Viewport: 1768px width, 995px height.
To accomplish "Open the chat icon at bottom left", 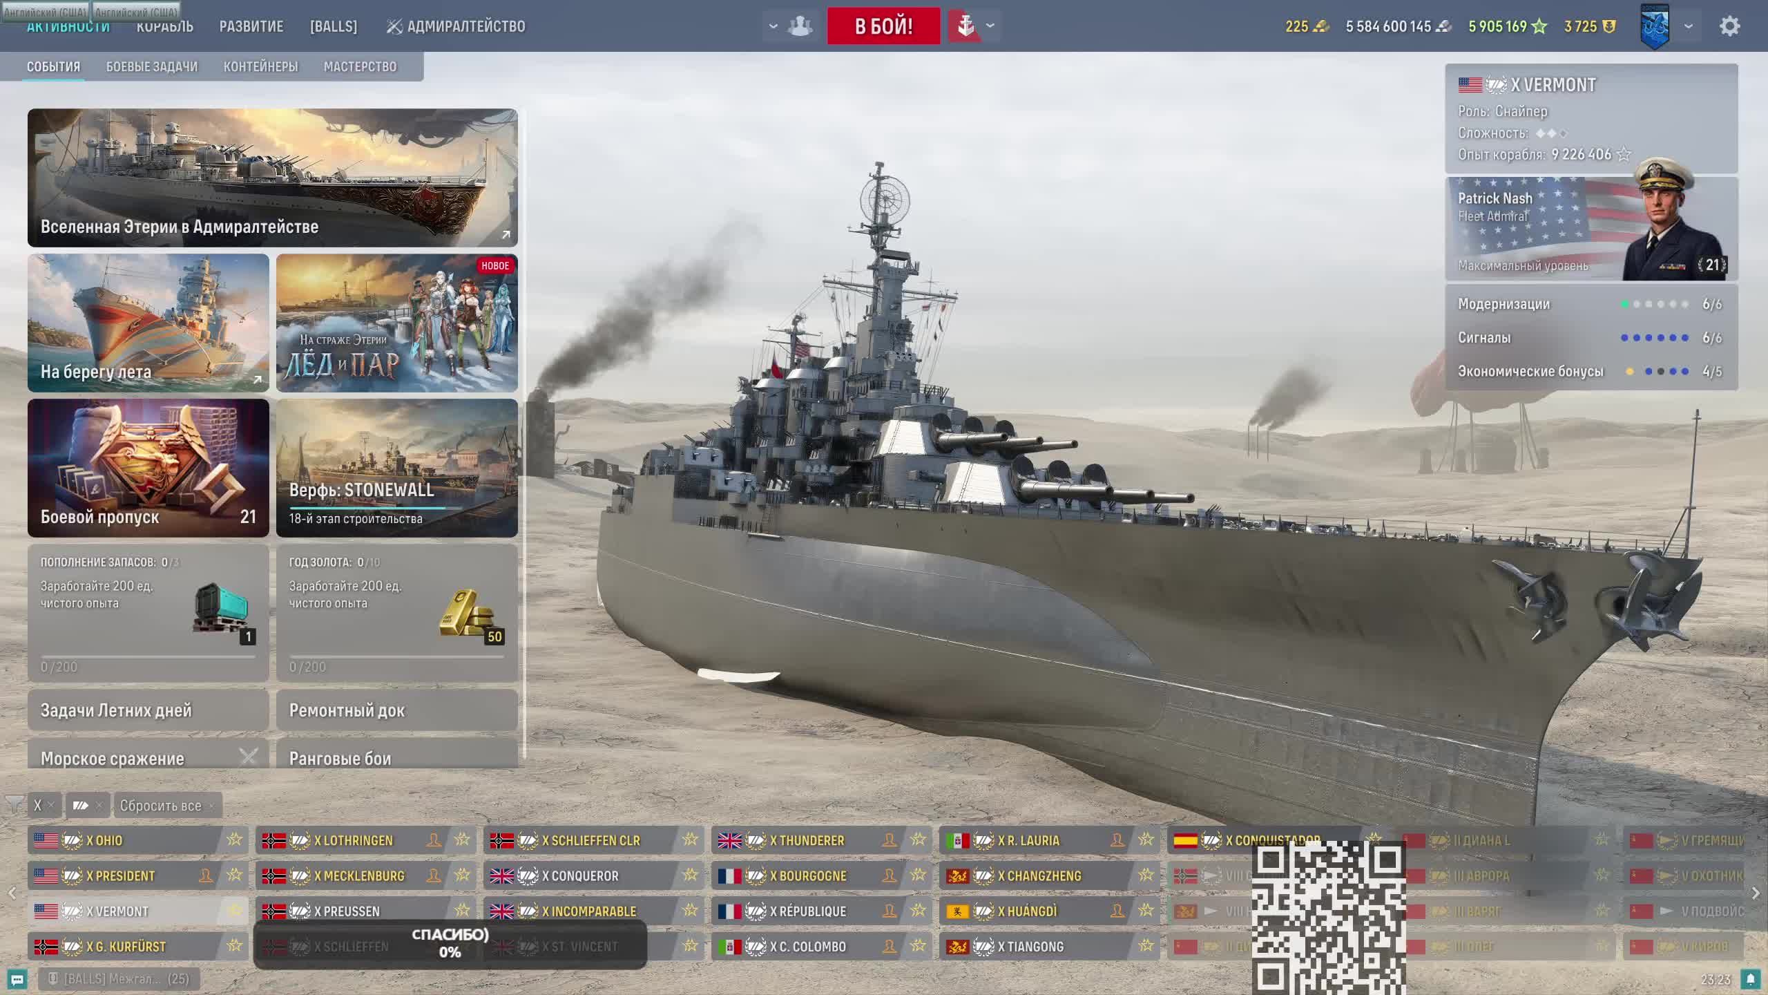I will point(17,978).
